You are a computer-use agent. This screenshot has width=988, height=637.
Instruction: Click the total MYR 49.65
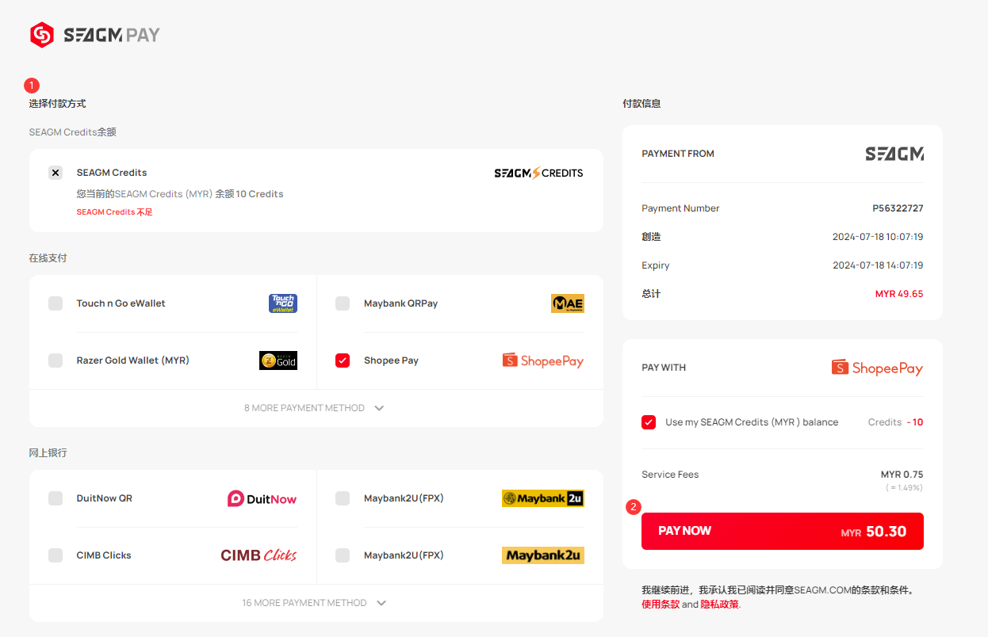(x=899, y=294)
